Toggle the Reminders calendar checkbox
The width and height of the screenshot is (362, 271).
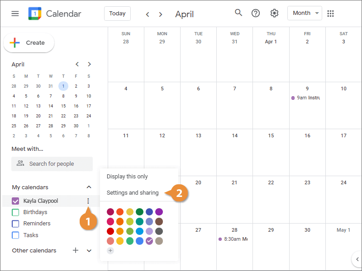[x=15, y=224]
